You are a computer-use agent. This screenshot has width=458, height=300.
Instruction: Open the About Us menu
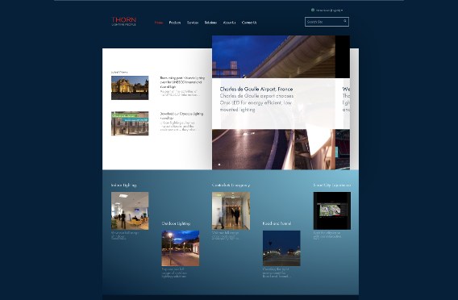coord(229,23)
